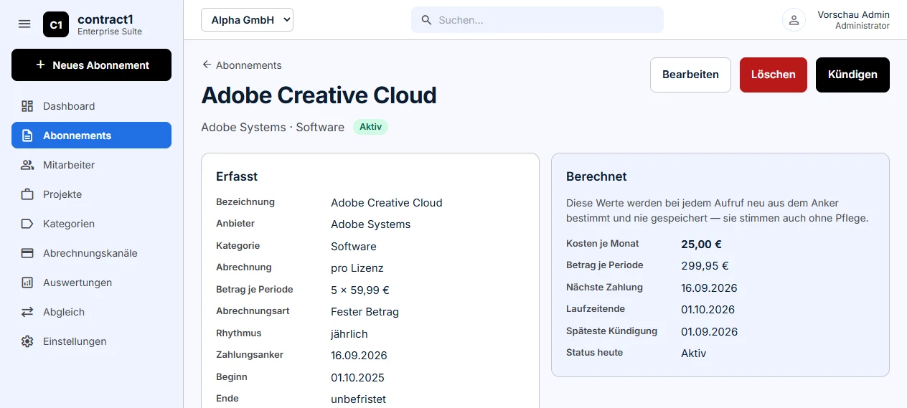Open Projekte page
The width and height of the screenshot is (907, 408).
point(91,194)
